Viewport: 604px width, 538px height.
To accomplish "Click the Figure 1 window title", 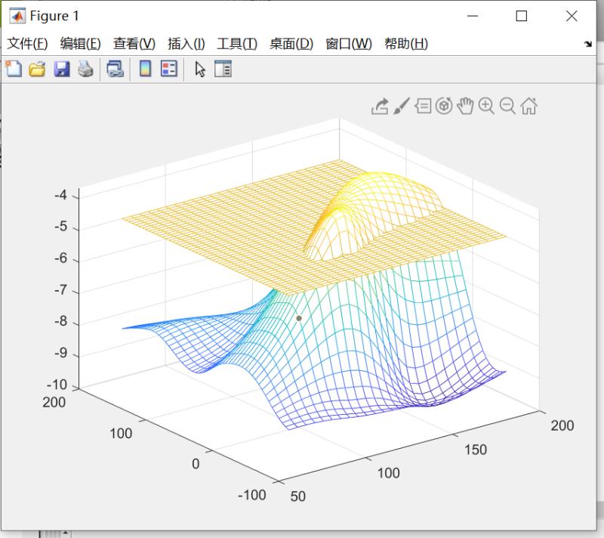I will point(54,16).
